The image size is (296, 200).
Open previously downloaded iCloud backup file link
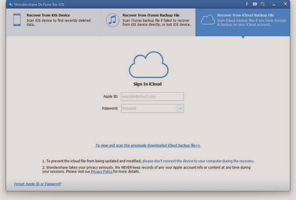[x=148, y=146]
